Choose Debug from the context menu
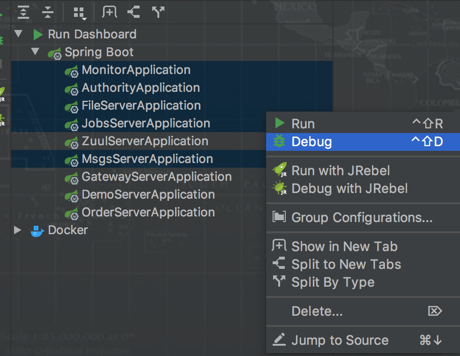The width and height of the screenshot is (460, 356). [x=363, y=141]
